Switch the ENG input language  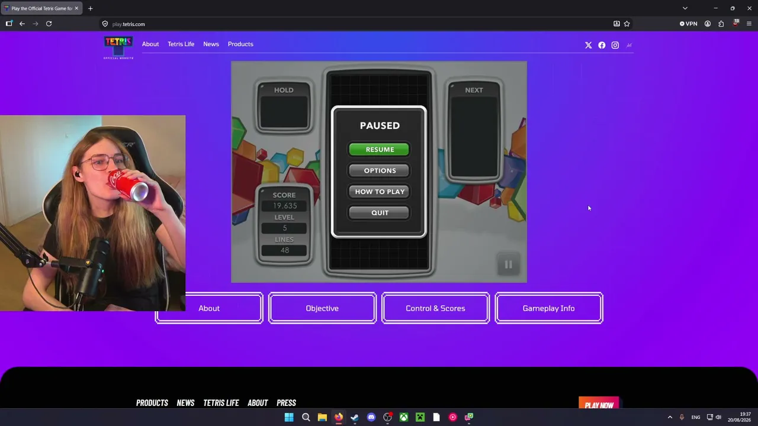coord(696,417)
